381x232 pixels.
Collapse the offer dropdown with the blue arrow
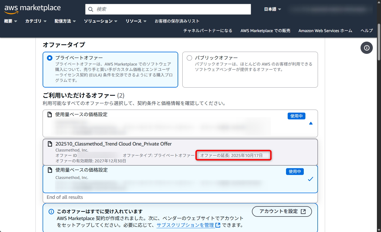coord(311,123)
